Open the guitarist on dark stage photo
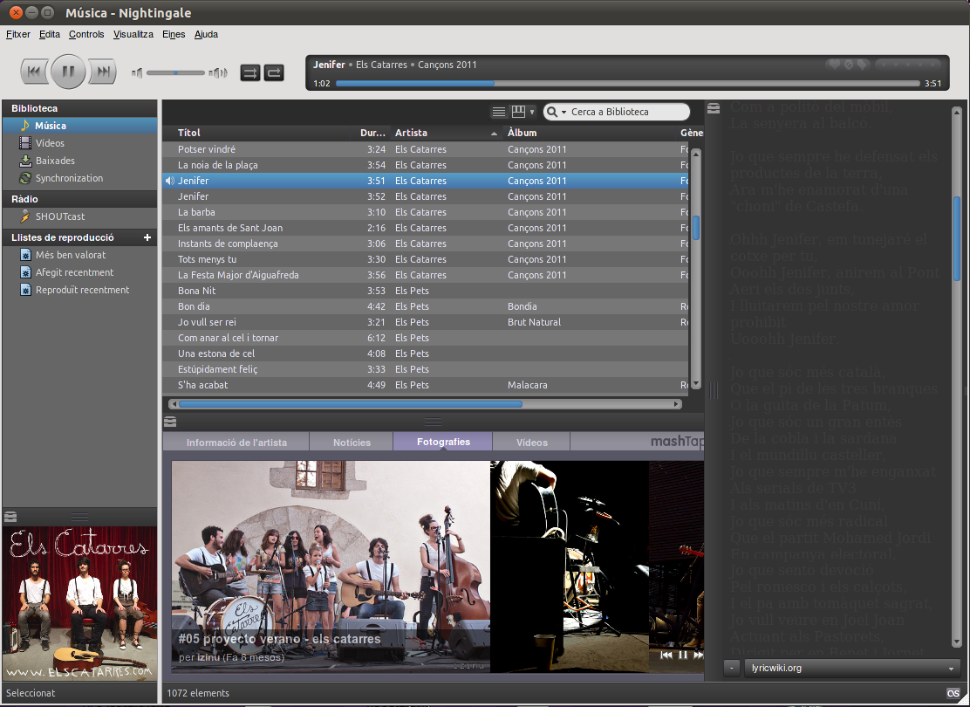The width and height of the screenshot is (970, 707). (570, 566)
